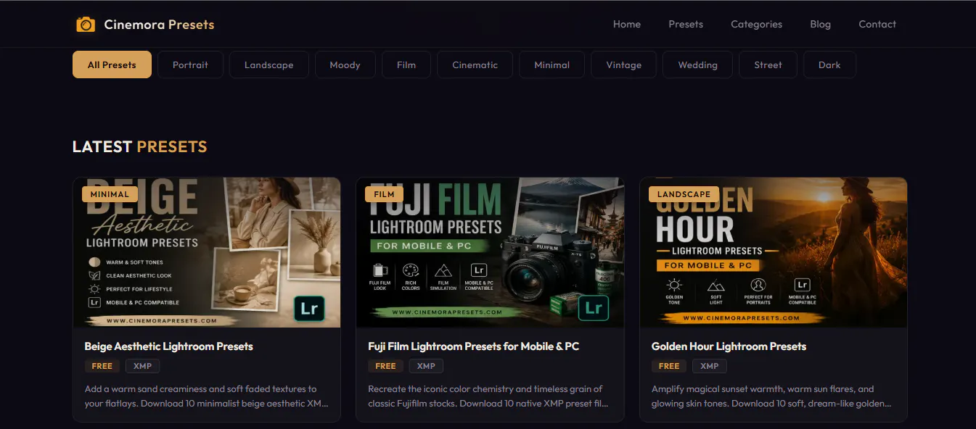The image size is (976, 429).
Task: Click XMP tag under Golden Hour presets
Action: tap(710, 366)
